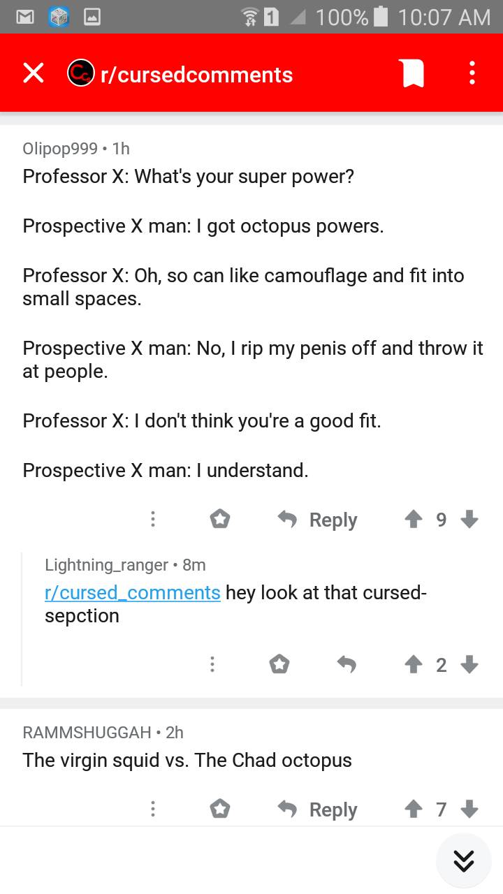Tap Reply on RAMMSHUGGAH's comment
503x894 pixels.
(333, 809)
